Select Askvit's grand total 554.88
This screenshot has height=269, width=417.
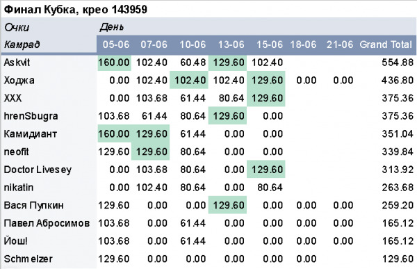coord(398,63)
